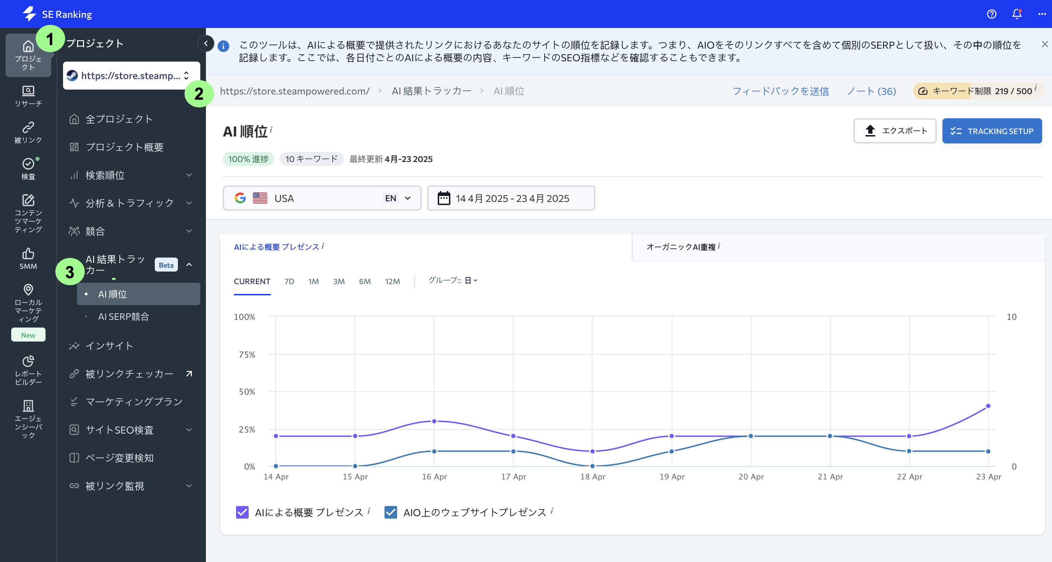This screenshot has height=562, width=1052.
Task: Click the TRACKING SETUP button
Action: pos(992,131)
